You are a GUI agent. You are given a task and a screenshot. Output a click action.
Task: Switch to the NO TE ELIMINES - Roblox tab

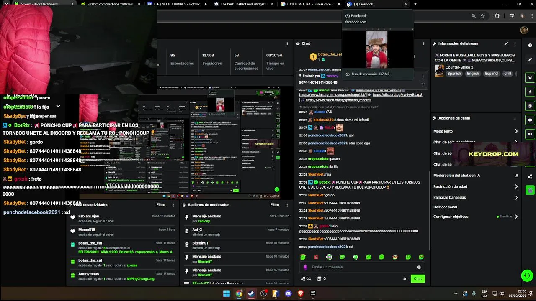[x=177, y=4]
